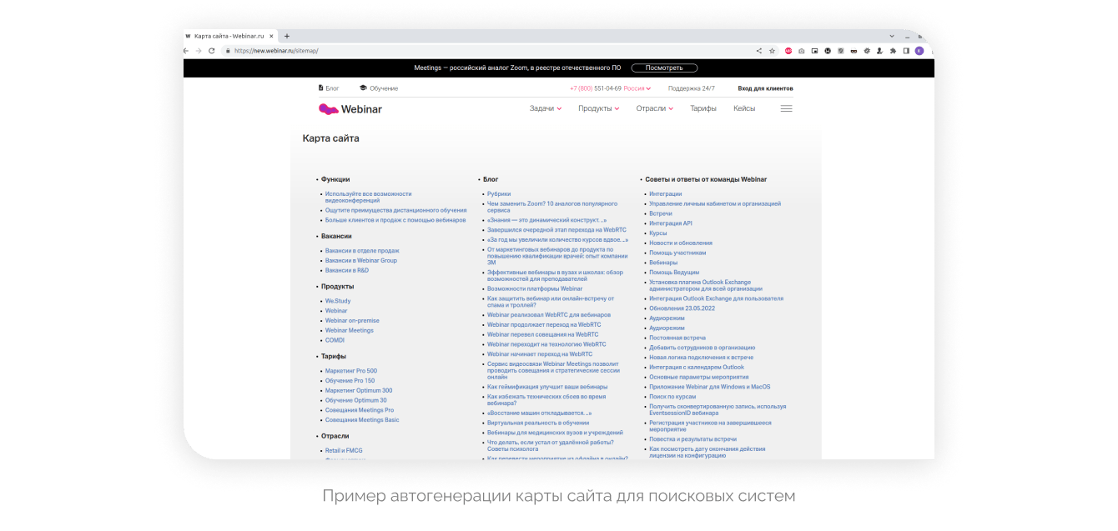Screen dimensions: 1118x531
Task: Click the 'Блог' sitemap heading
Action: [x=491, y=179]
